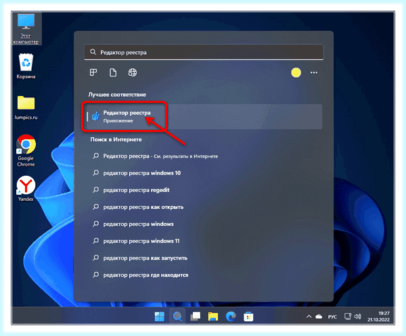Select the lumpics.ru folder on desktop
Image resolution: width=406 pixels, height=336 pixels.
[x=26, y=107]
